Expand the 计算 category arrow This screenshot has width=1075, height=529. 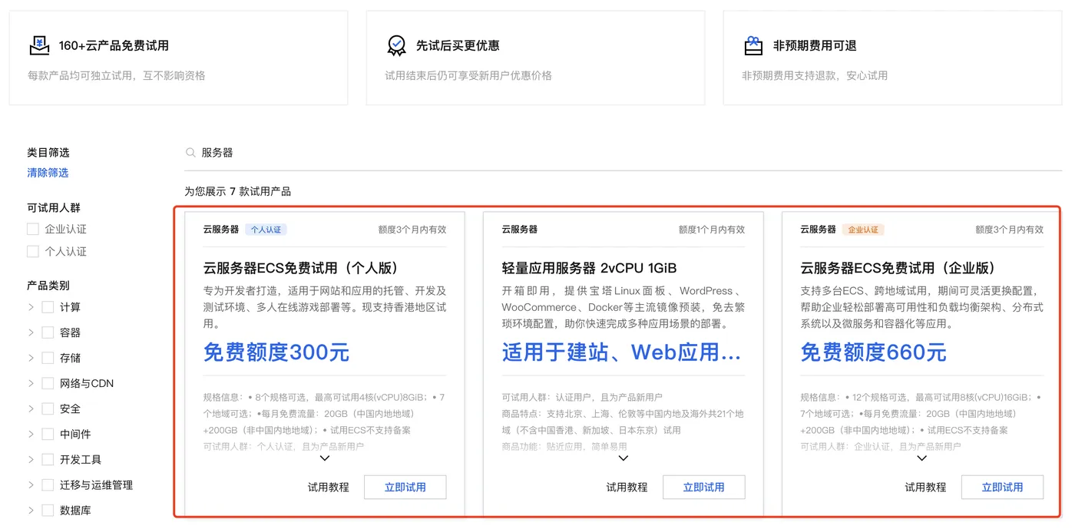31,307
